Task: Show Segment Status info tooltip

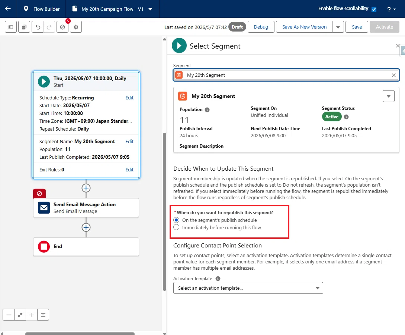Action: tap(346, 117)
